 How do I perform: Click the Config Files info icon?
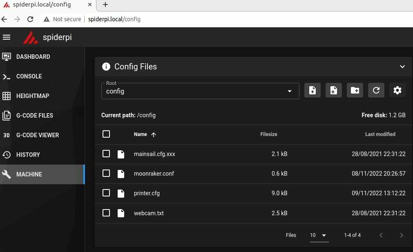pos(106,67)
